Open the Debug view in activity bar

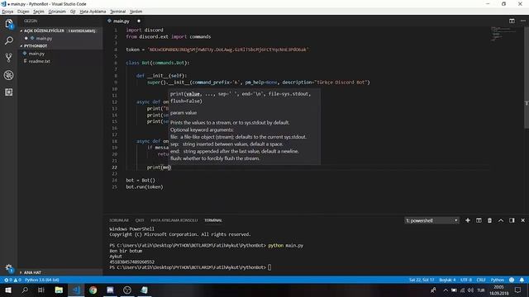(x=9, y=75)
